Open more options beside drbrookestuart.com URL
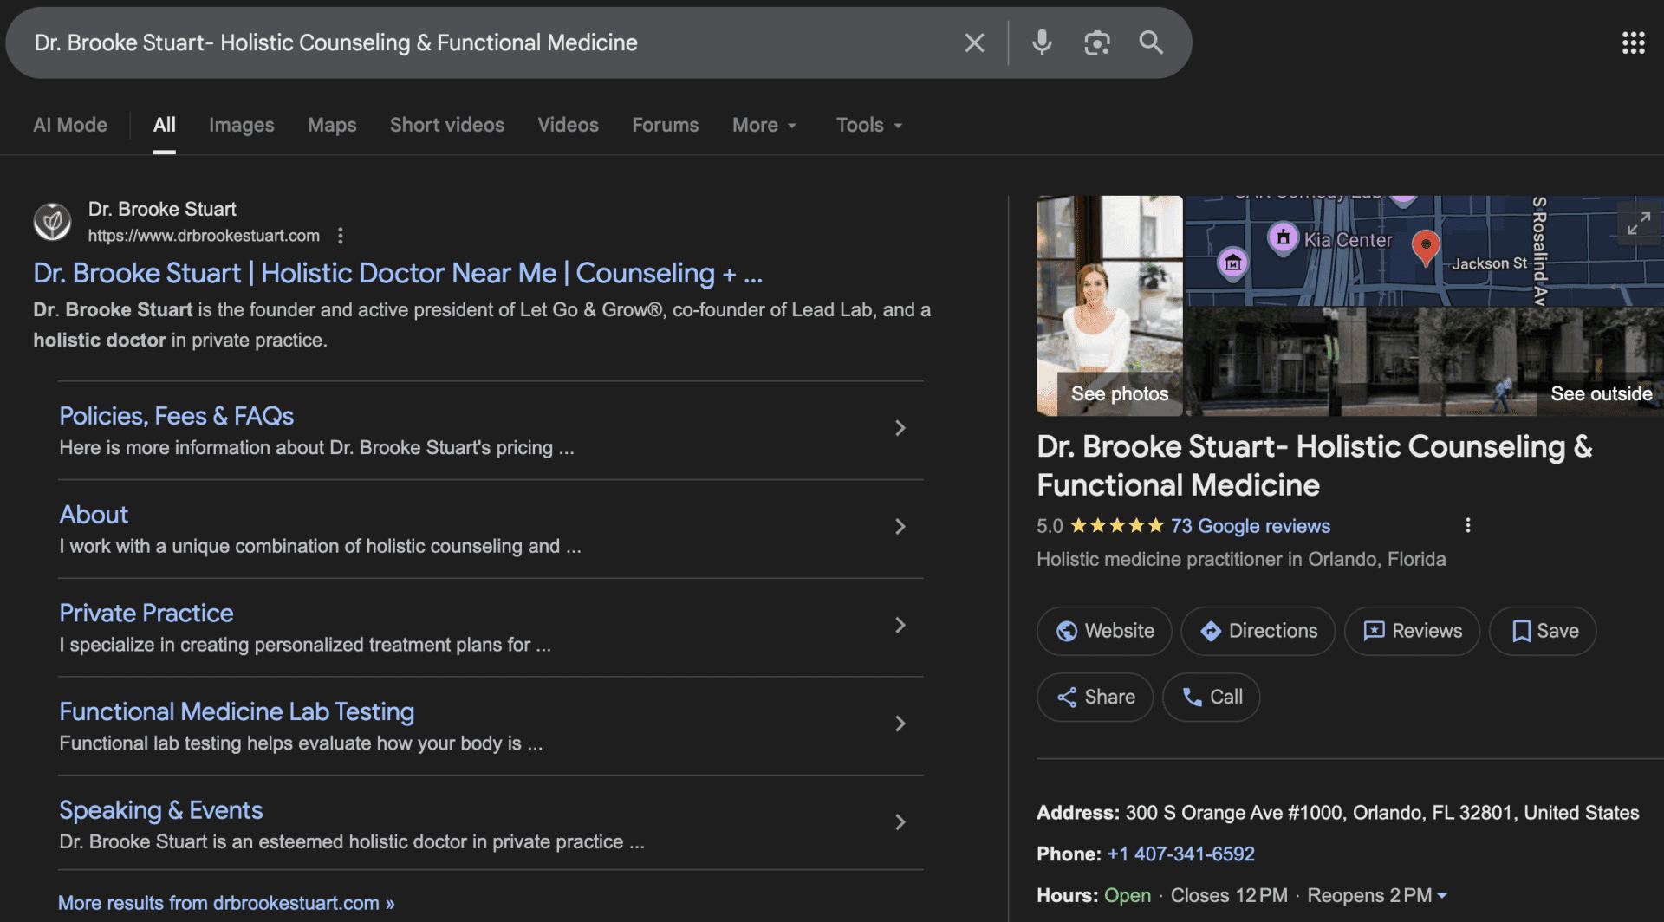Image resolution: width=1664 pixels, height=922 pixels. tap(341, 236)
